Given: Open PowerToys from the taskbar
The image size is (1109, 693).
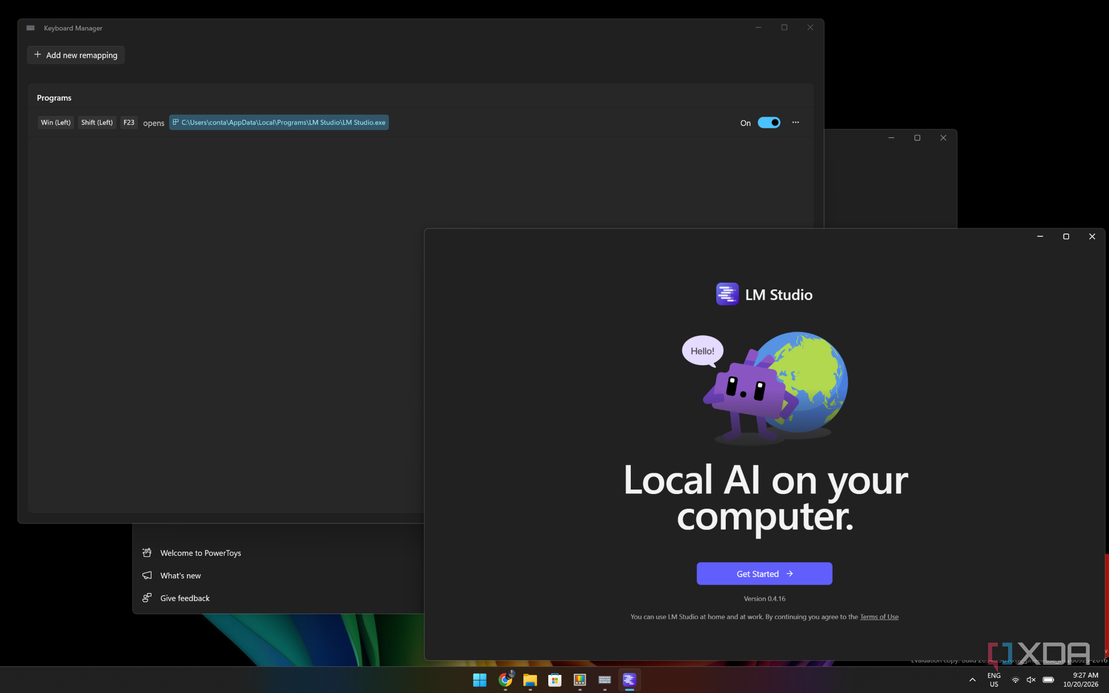Looking at the screenshot, I should tap(580, 680).
